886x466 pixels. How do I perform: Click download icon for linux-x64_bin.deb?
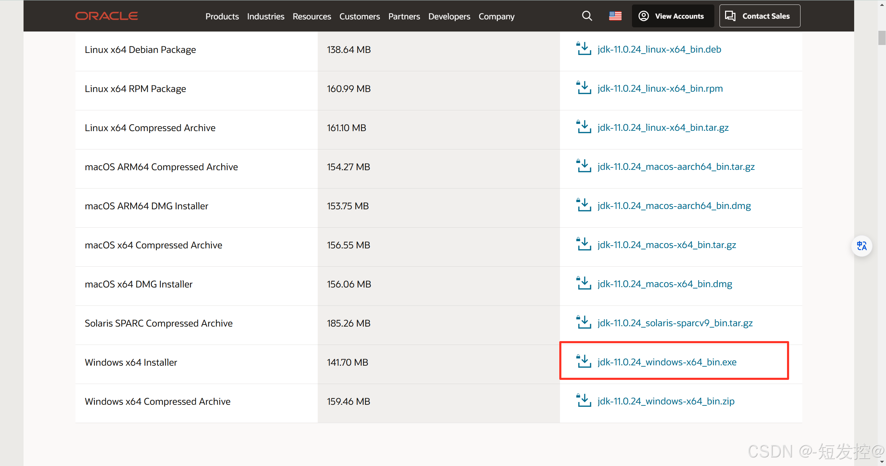584,49
